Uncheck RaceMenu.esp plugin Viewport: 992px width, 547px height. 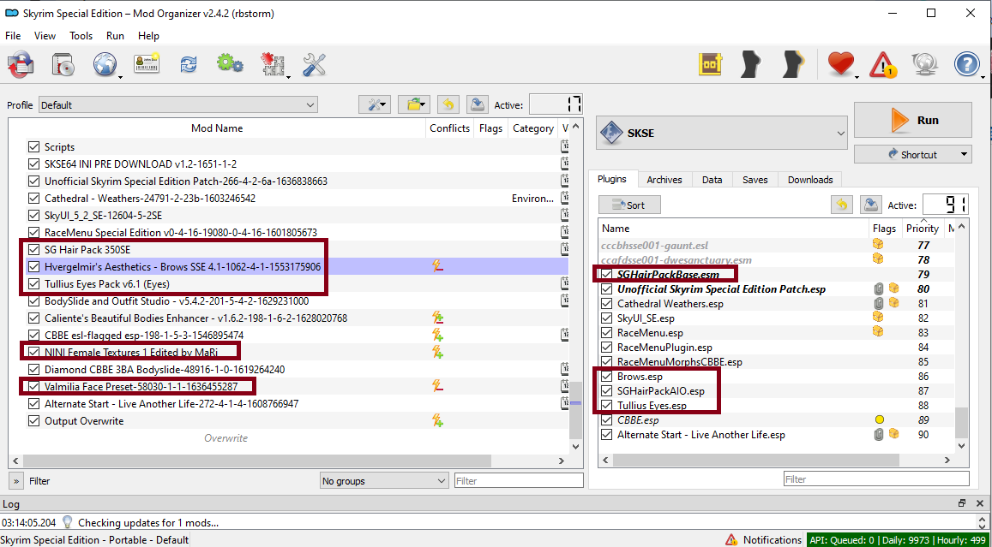[x=607, y=332]
